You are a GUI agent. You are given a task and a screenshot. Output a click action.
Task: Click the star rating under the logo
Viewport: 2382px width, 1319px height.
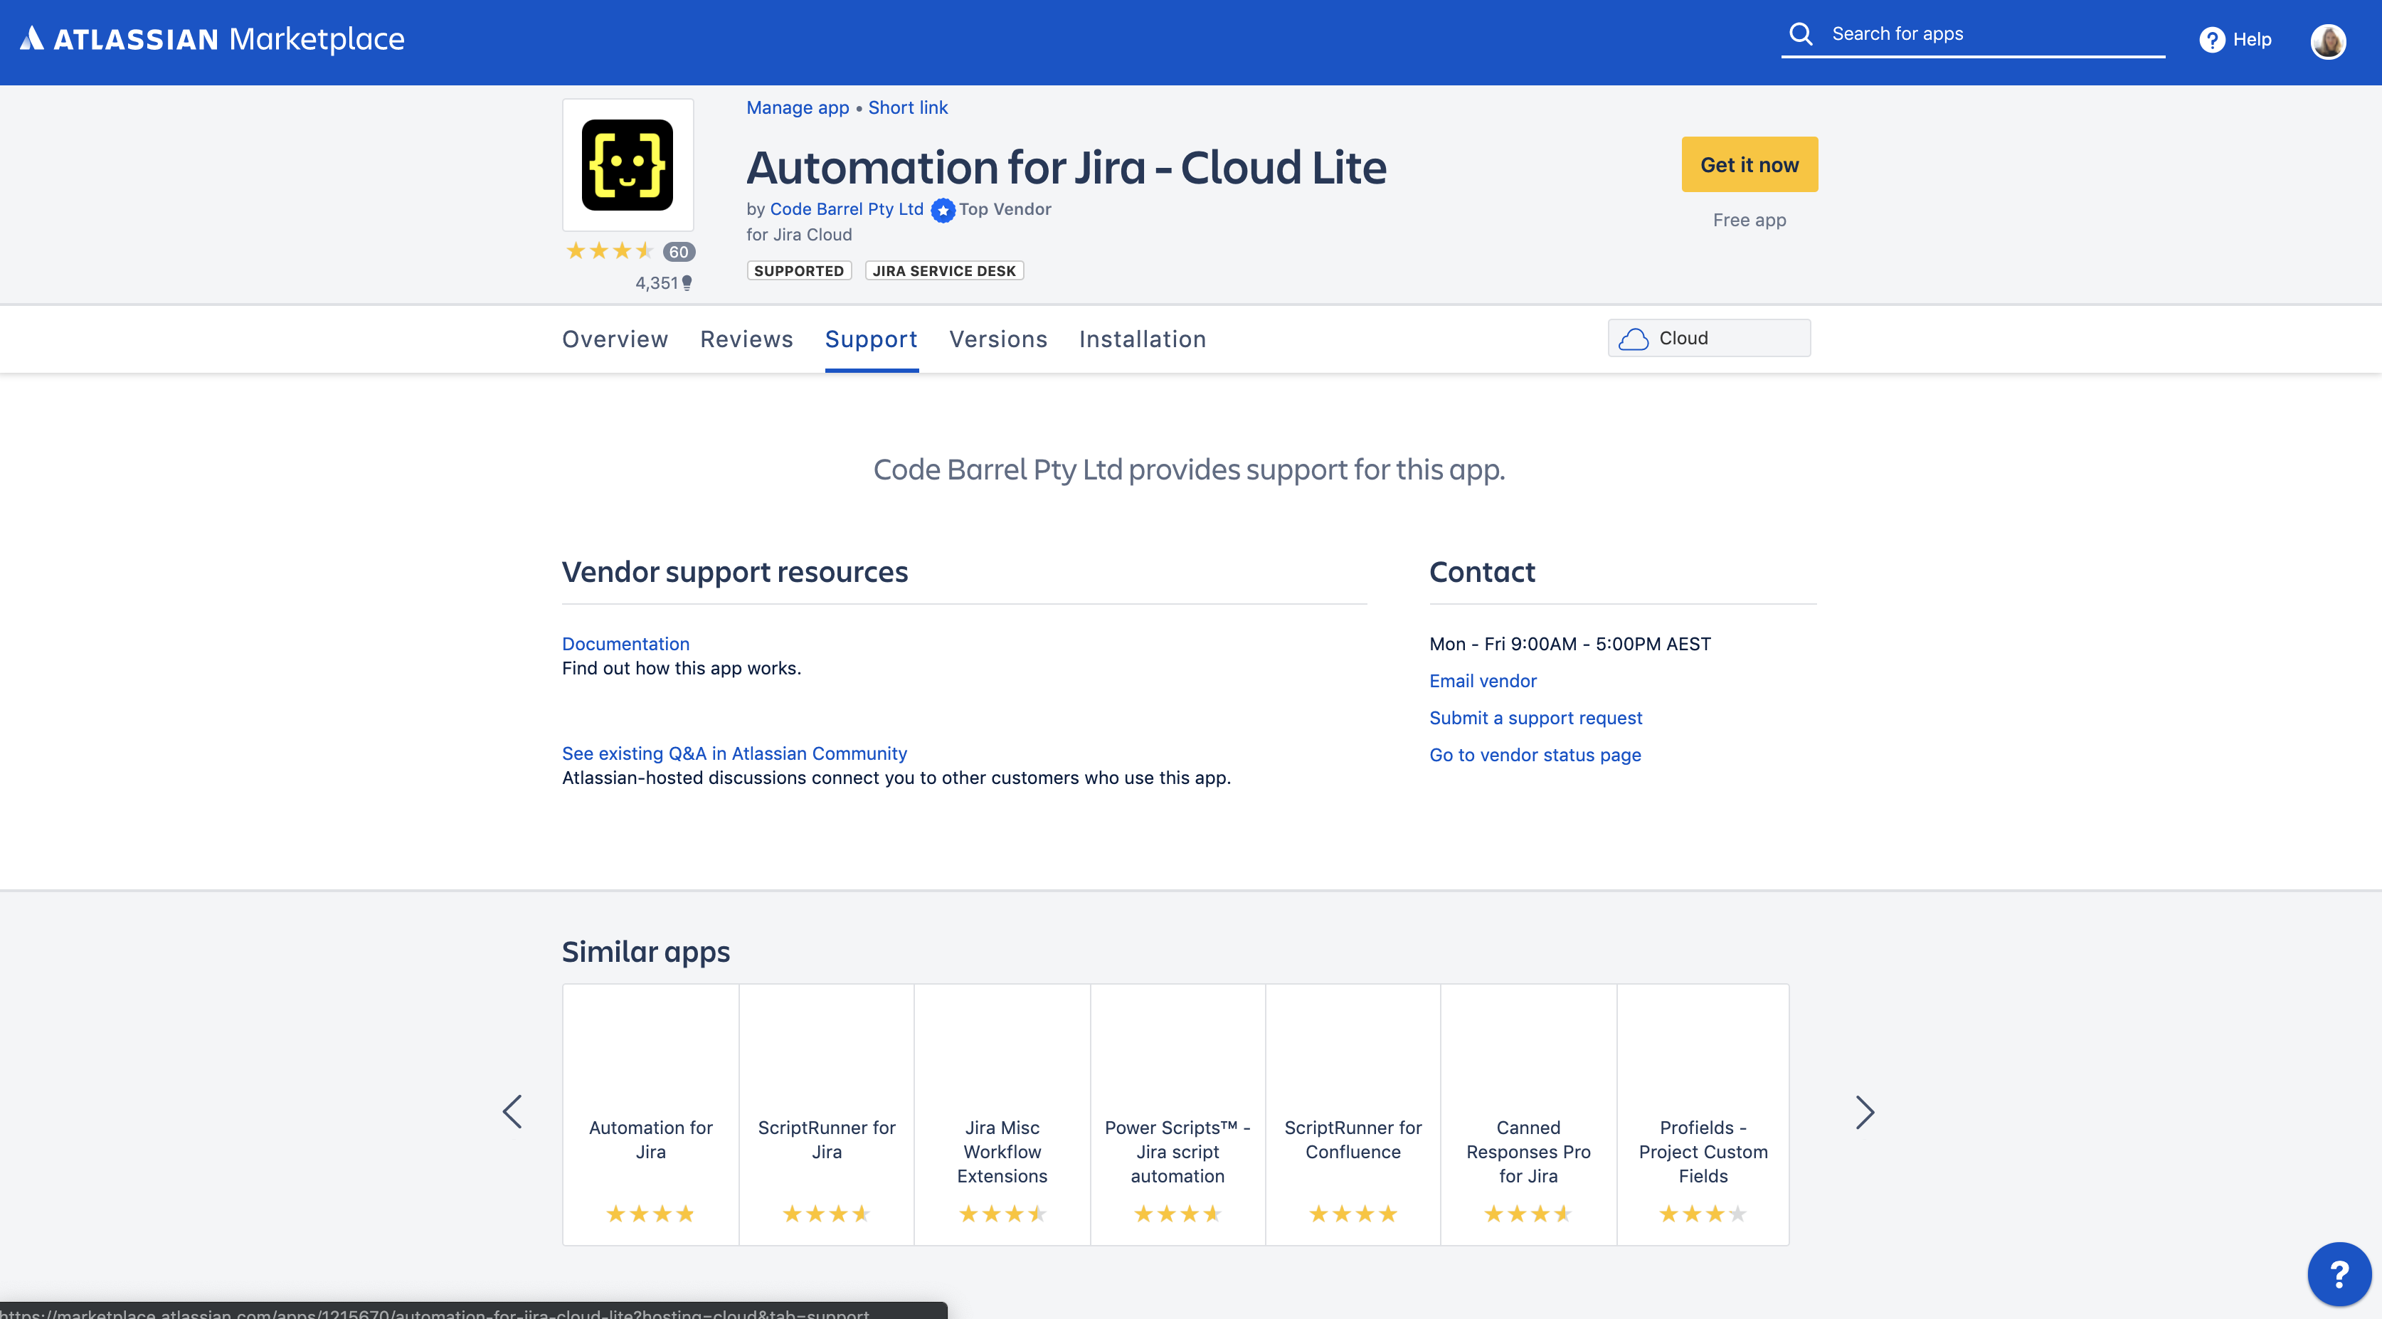tap(610, 250)
